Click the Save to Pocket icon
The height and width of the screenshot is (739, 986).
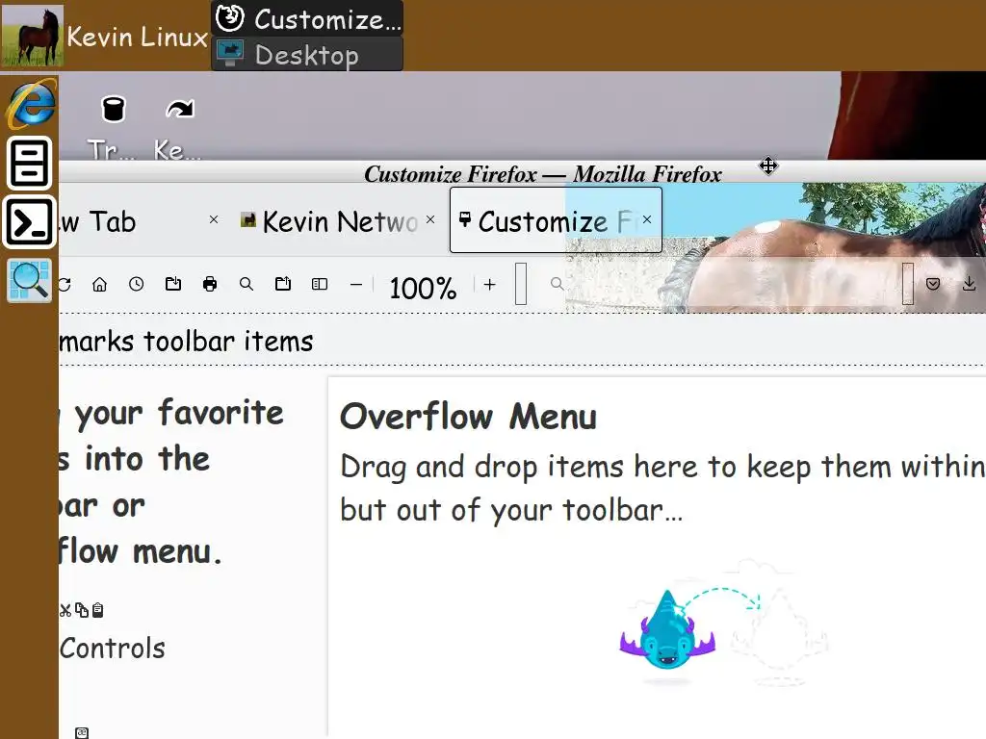[x=933, y=284]
